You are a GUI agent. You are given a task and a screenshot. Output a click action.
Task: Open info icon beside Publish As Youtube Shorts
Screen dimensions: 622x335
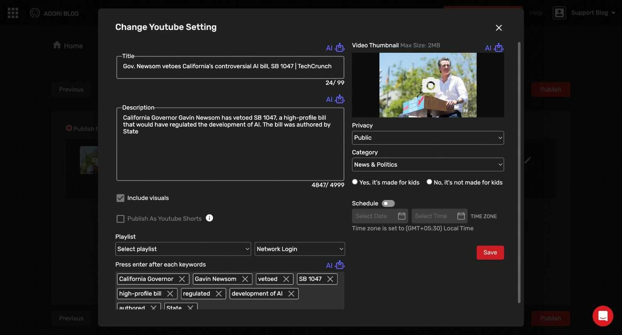click(209, 218)
